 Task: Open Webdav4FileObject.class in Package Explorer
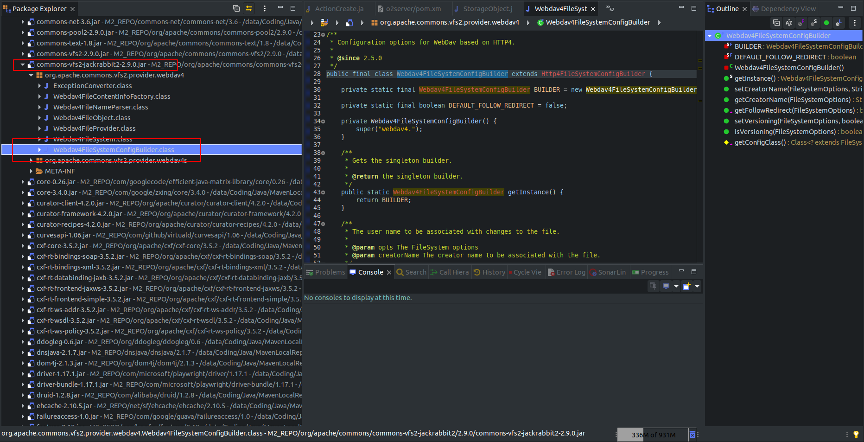(x=92, y=118)
